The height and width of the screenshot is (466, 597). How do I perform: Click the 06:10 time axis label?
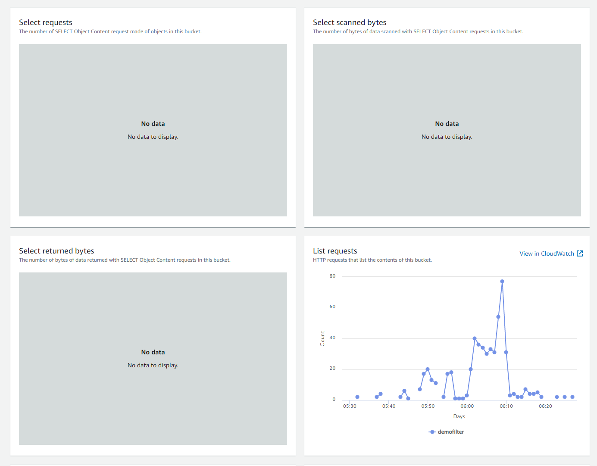(x=506, y=406)
